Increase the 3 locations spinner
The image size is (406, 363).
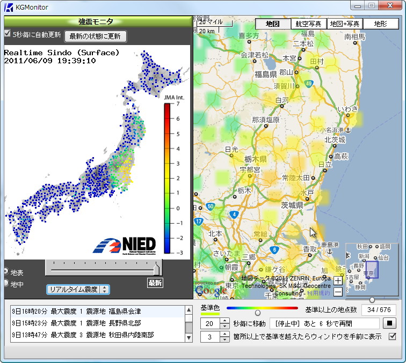coord(224,334)
